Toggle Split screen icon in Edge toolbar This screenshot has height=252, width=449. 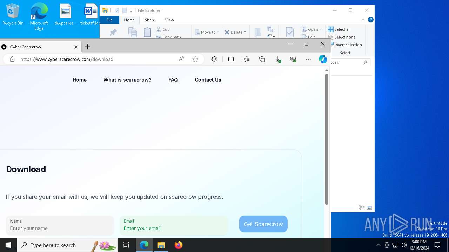[231, 59]
